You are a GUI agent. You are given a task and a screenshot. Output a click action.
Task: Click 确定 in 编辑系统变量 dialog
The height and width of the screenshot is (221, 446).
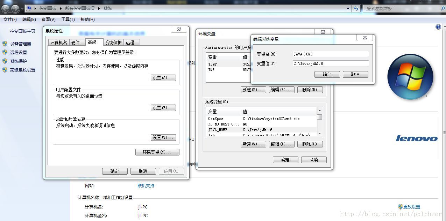click(327, 74)
